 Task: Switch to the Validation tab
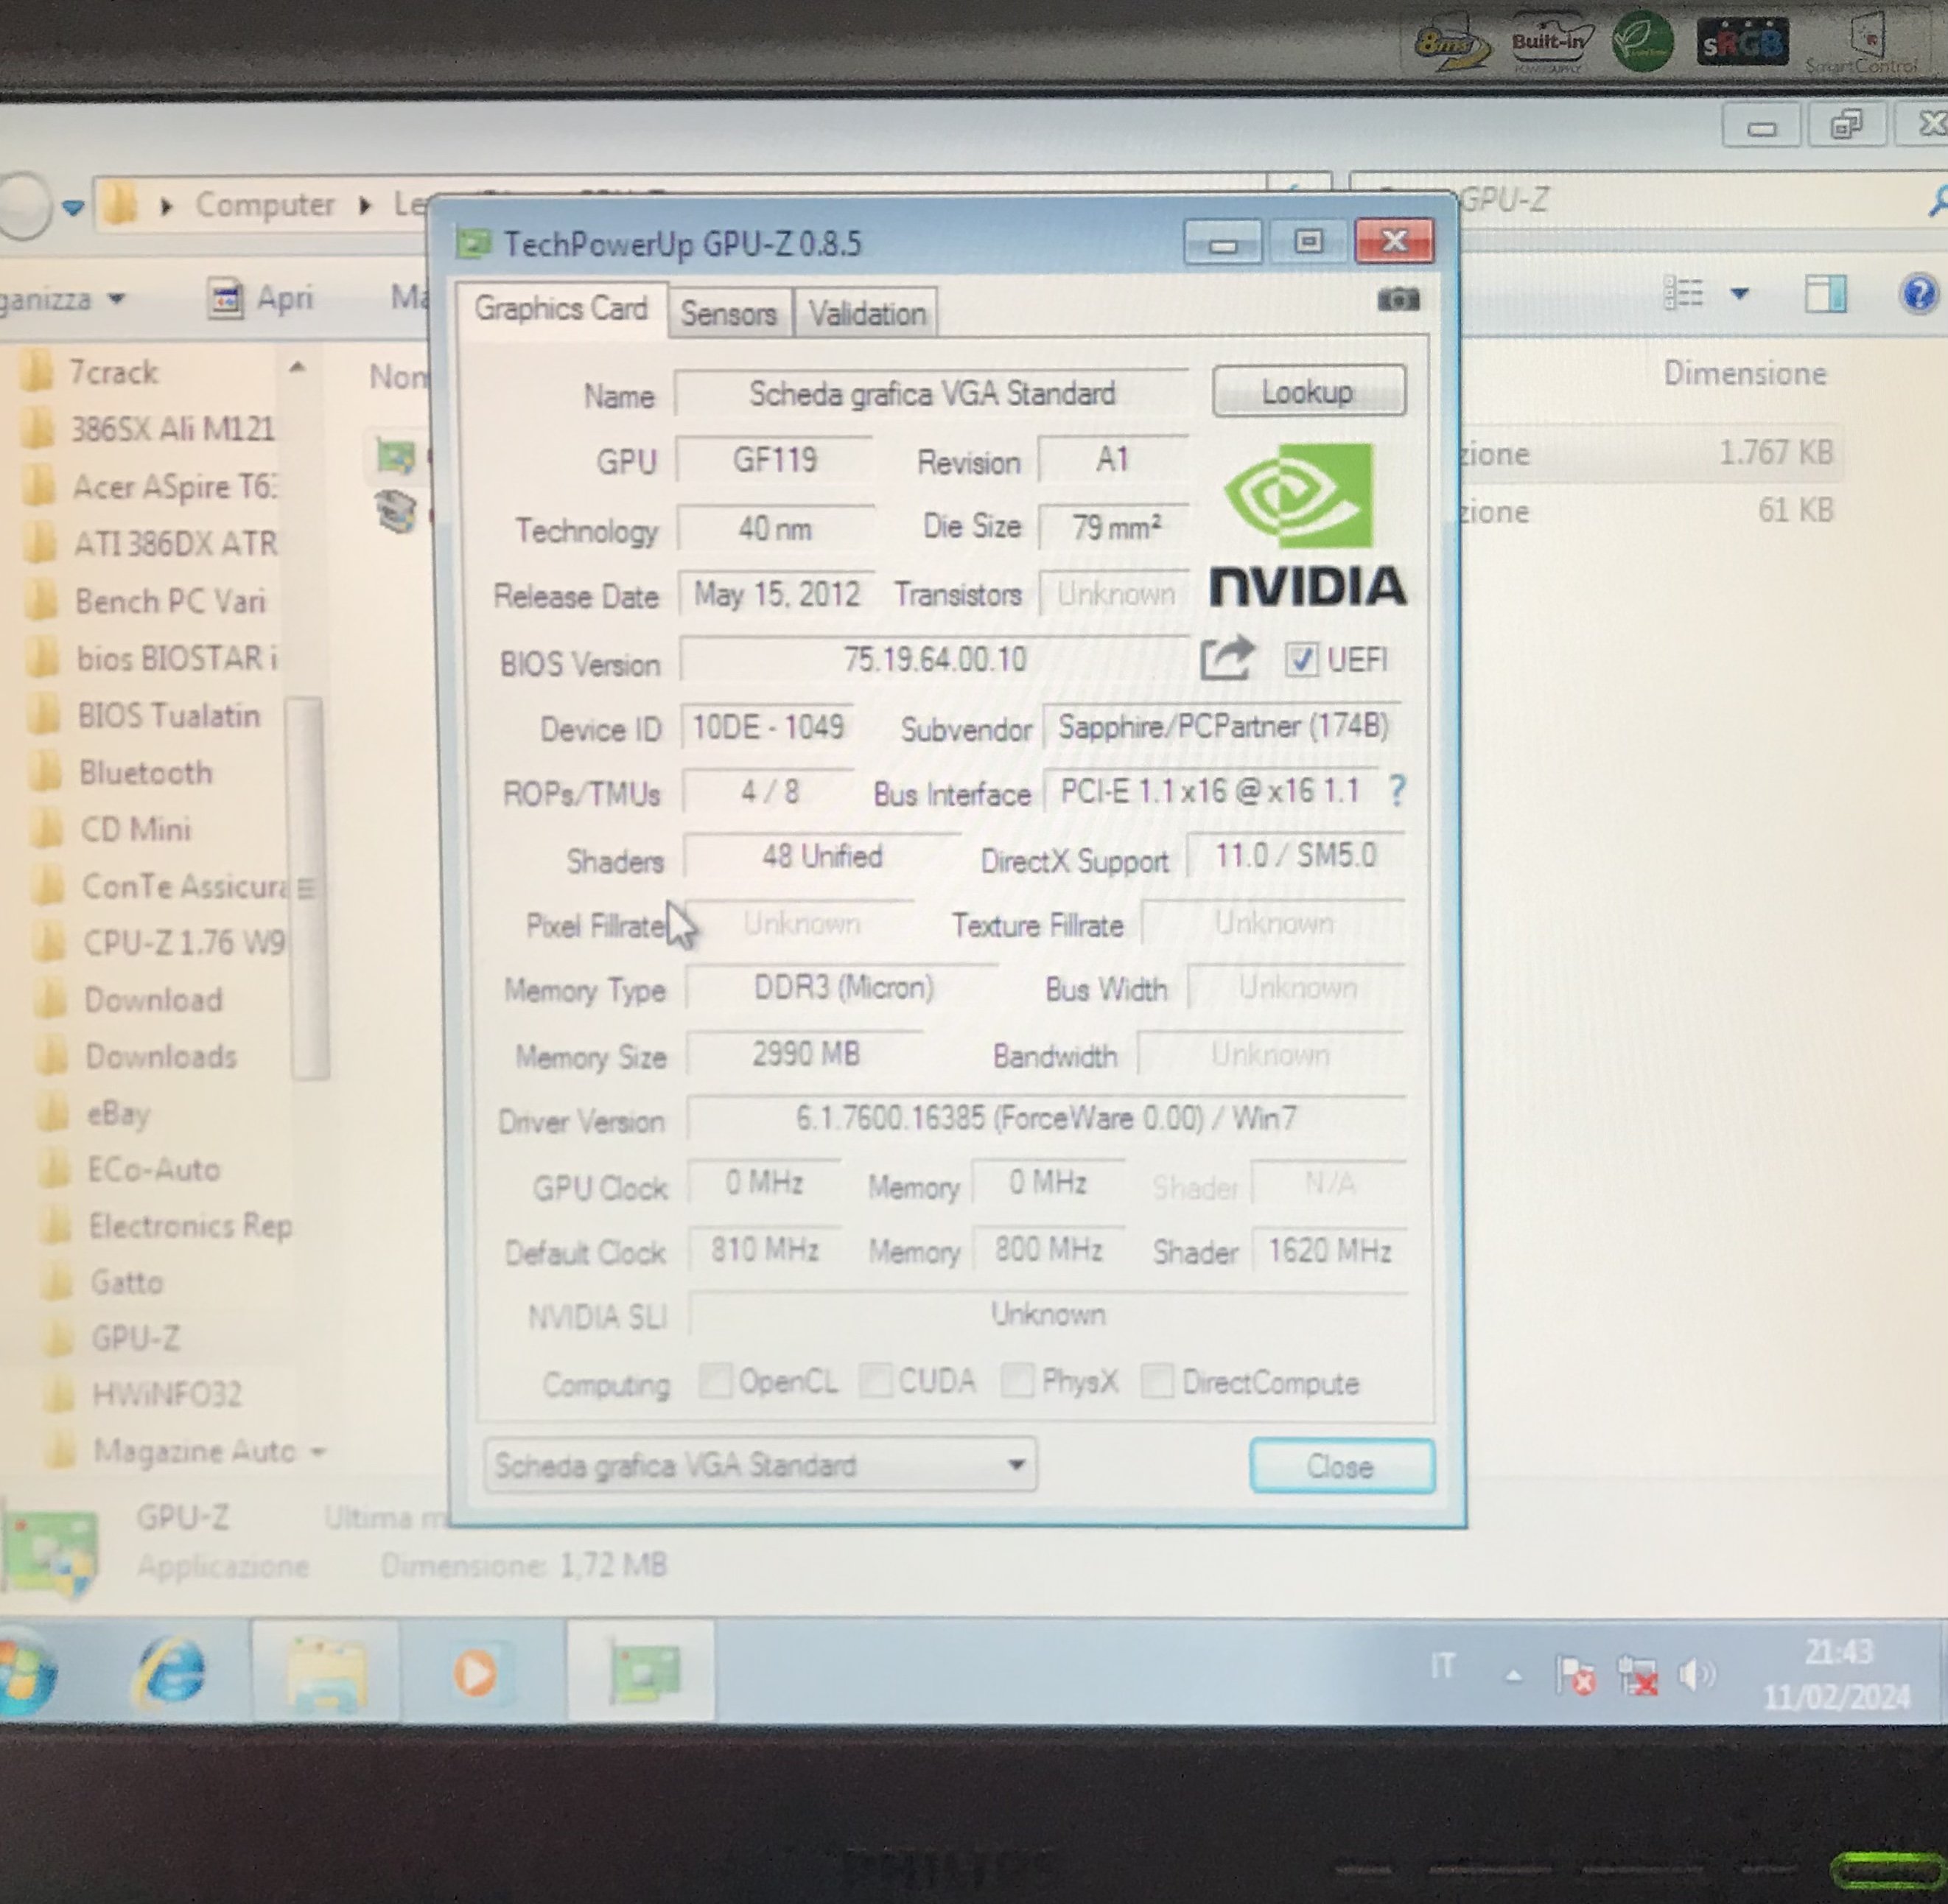pos(867,314)
